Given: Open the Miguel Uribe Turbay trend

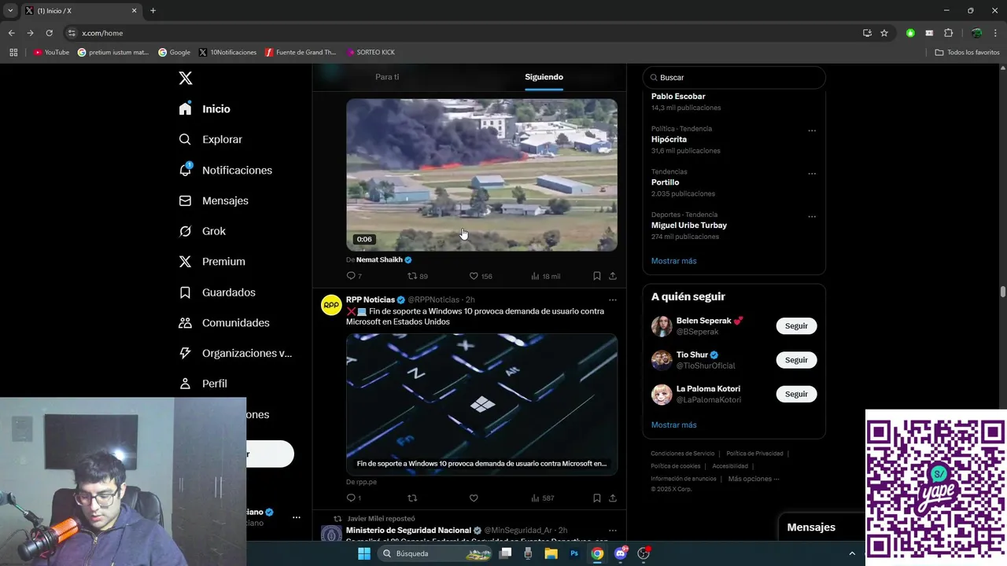Looking at the screenshot, I should pyautogui.click(x=689, y=226).
